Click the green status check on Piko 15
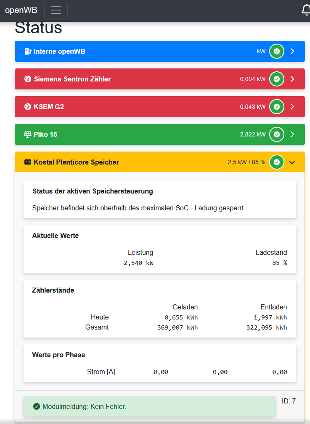Image resolution: width=310 pixels, height=424 pixels. click(x=276, y=134)
